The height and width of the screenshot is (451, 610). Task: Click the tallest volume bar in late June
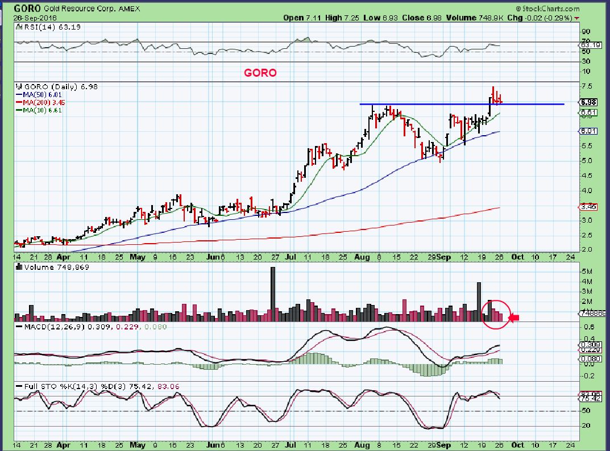click(x=273, y=294)
